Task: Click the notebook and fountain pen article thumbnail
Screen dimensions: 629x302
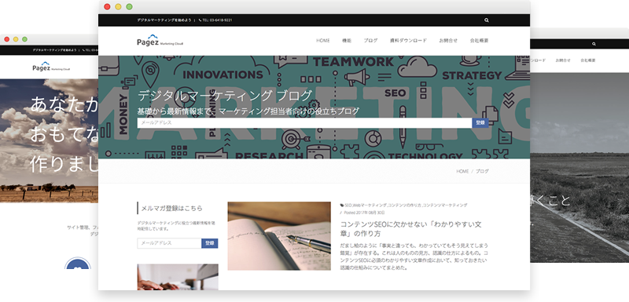Action: click(279, 236)
